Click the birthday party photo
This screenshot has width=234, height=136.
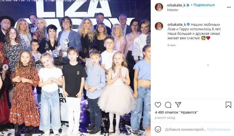75,68
